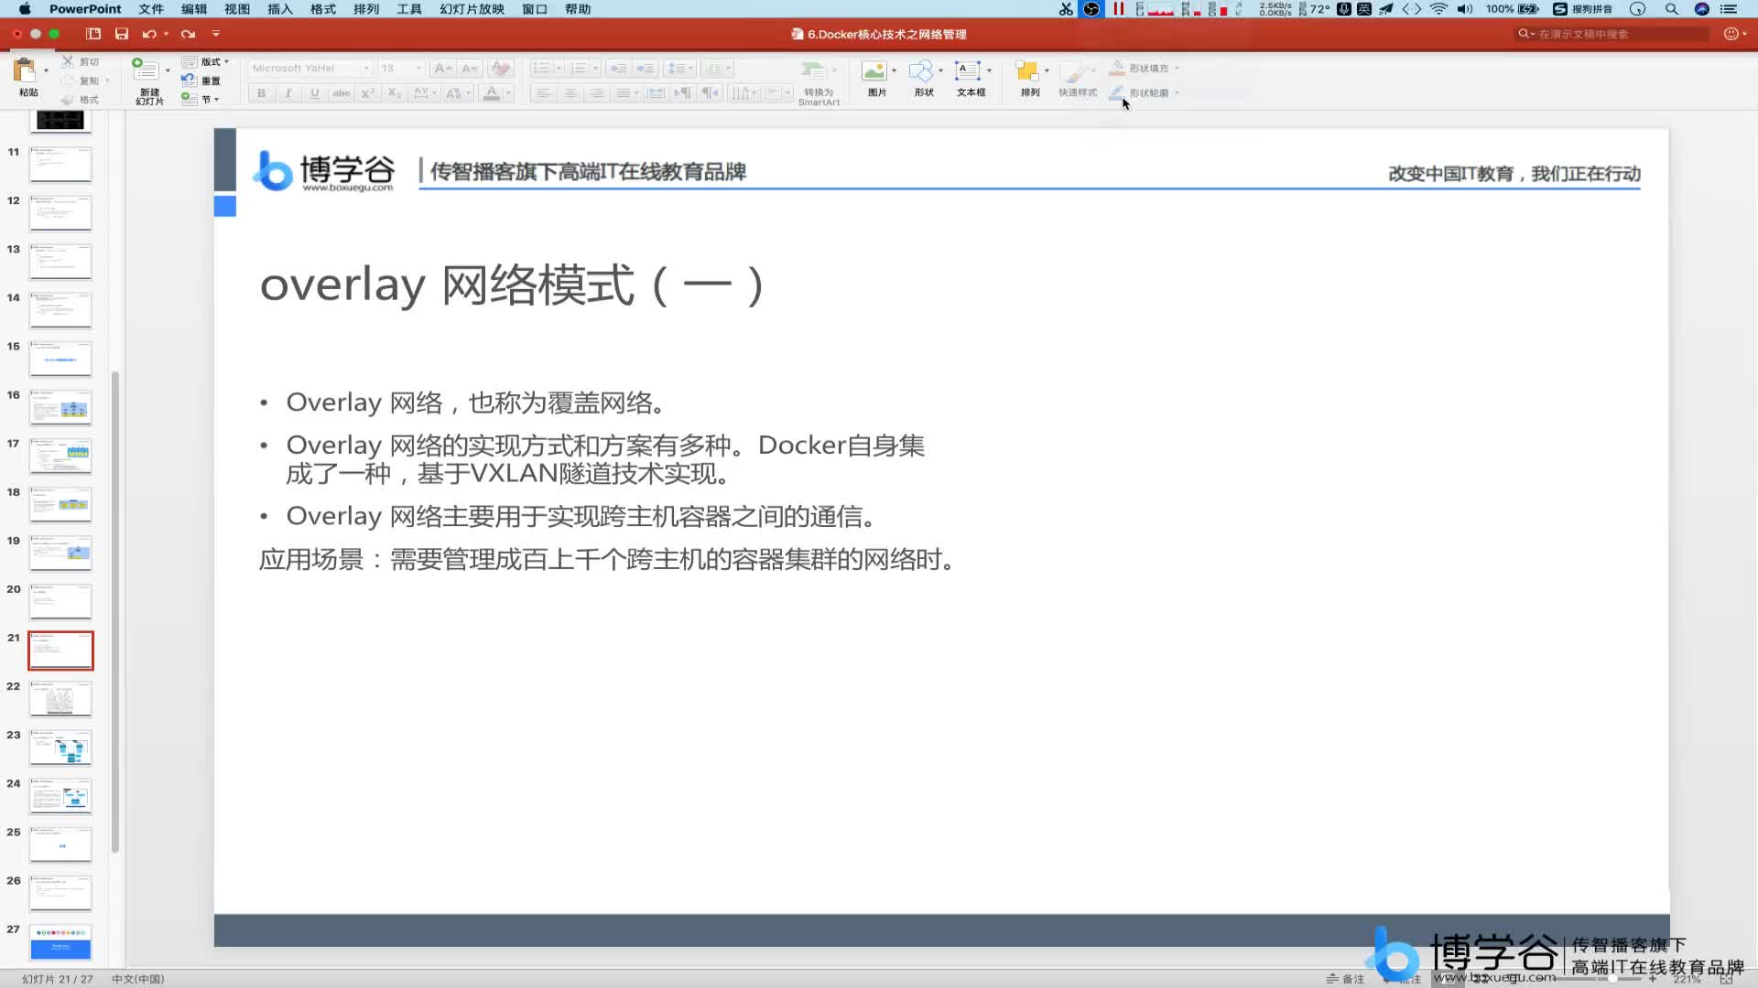Click the sidebar layout icon beside Save

point(93,34)
